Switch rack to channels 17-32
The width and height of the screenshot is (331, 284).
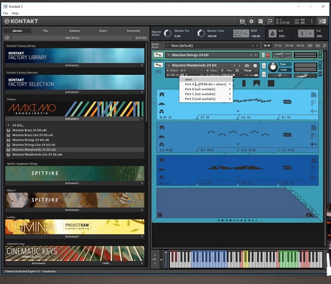278,46
